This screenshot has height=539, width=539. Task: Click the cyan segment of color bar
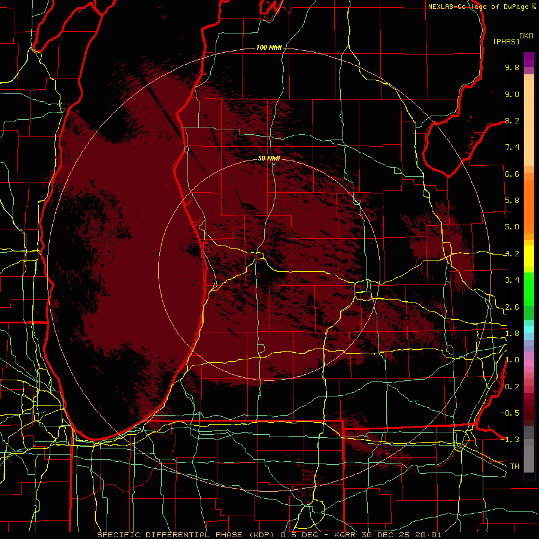pyautogui.click(x=529, y=329)
